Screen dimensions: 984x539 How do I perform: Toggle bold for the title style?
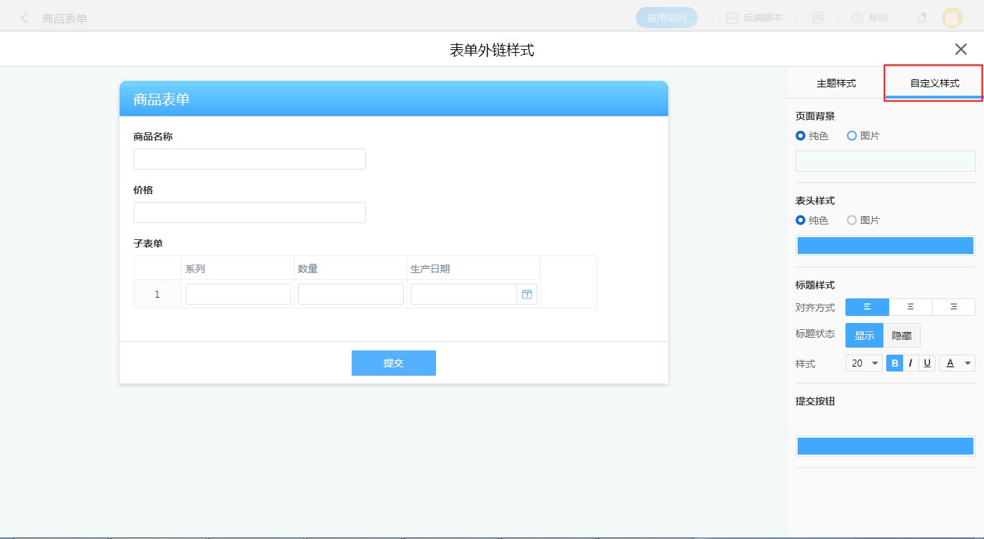tap(895, 363)
